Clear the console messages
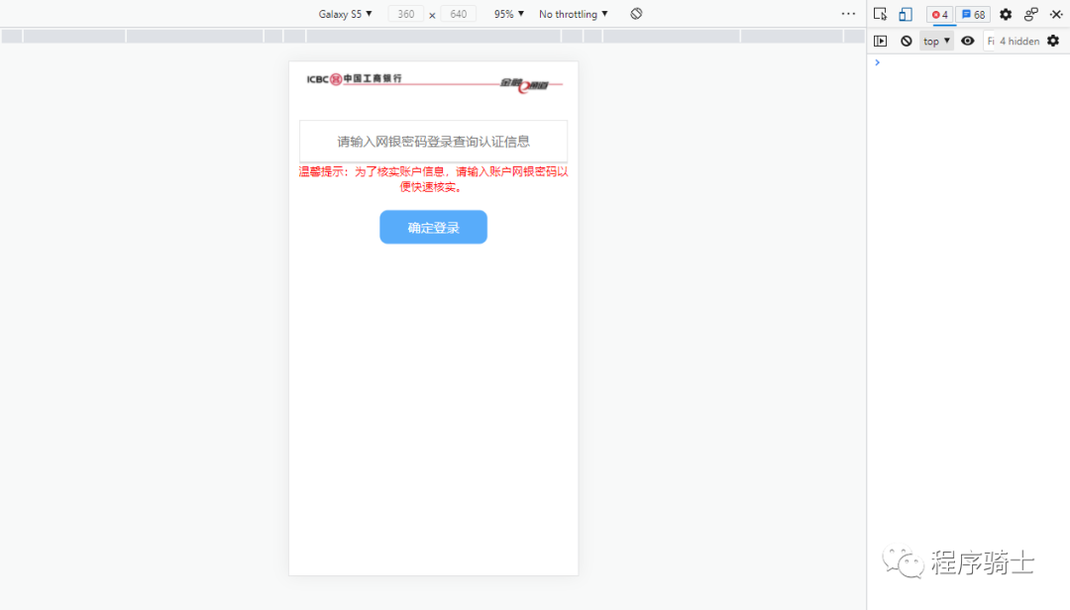The image size is (1070, 610). point(907,41)
